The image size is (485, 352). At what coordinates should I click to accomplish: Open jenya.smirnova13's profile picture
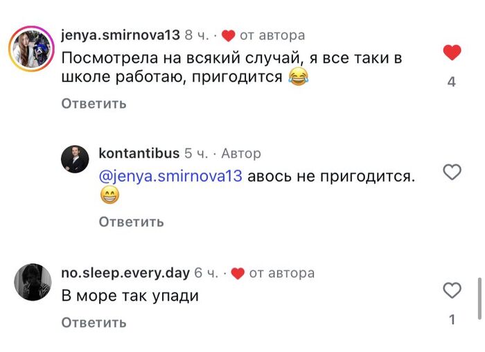coord(31,49)
